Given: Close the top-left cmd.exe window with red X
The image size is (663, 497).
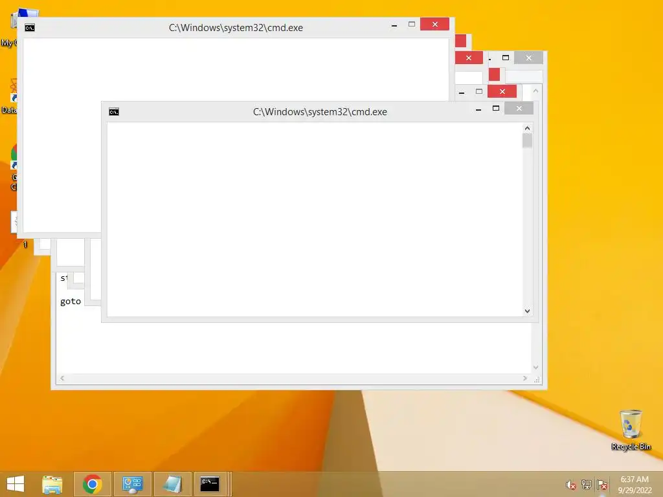Looking at the screenshot, I should point(434,25).
